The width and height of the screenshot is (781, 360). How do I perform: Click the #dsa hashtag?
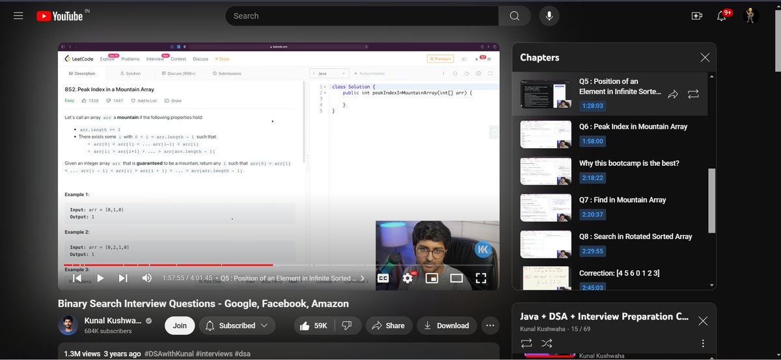pos(242,354)
